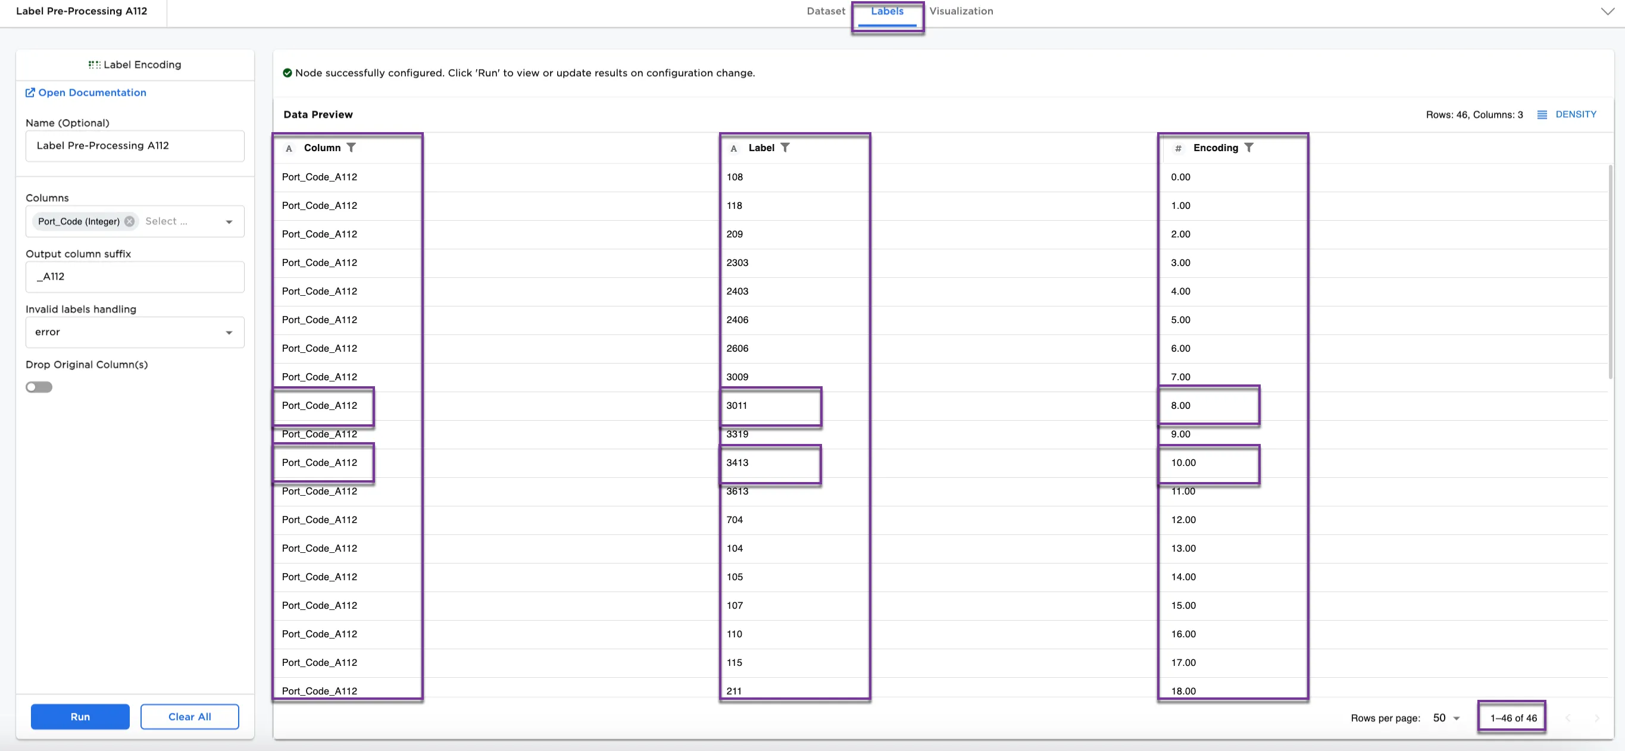Click the Clear All button
The image size is (1625, 751).
pos(189,717)
